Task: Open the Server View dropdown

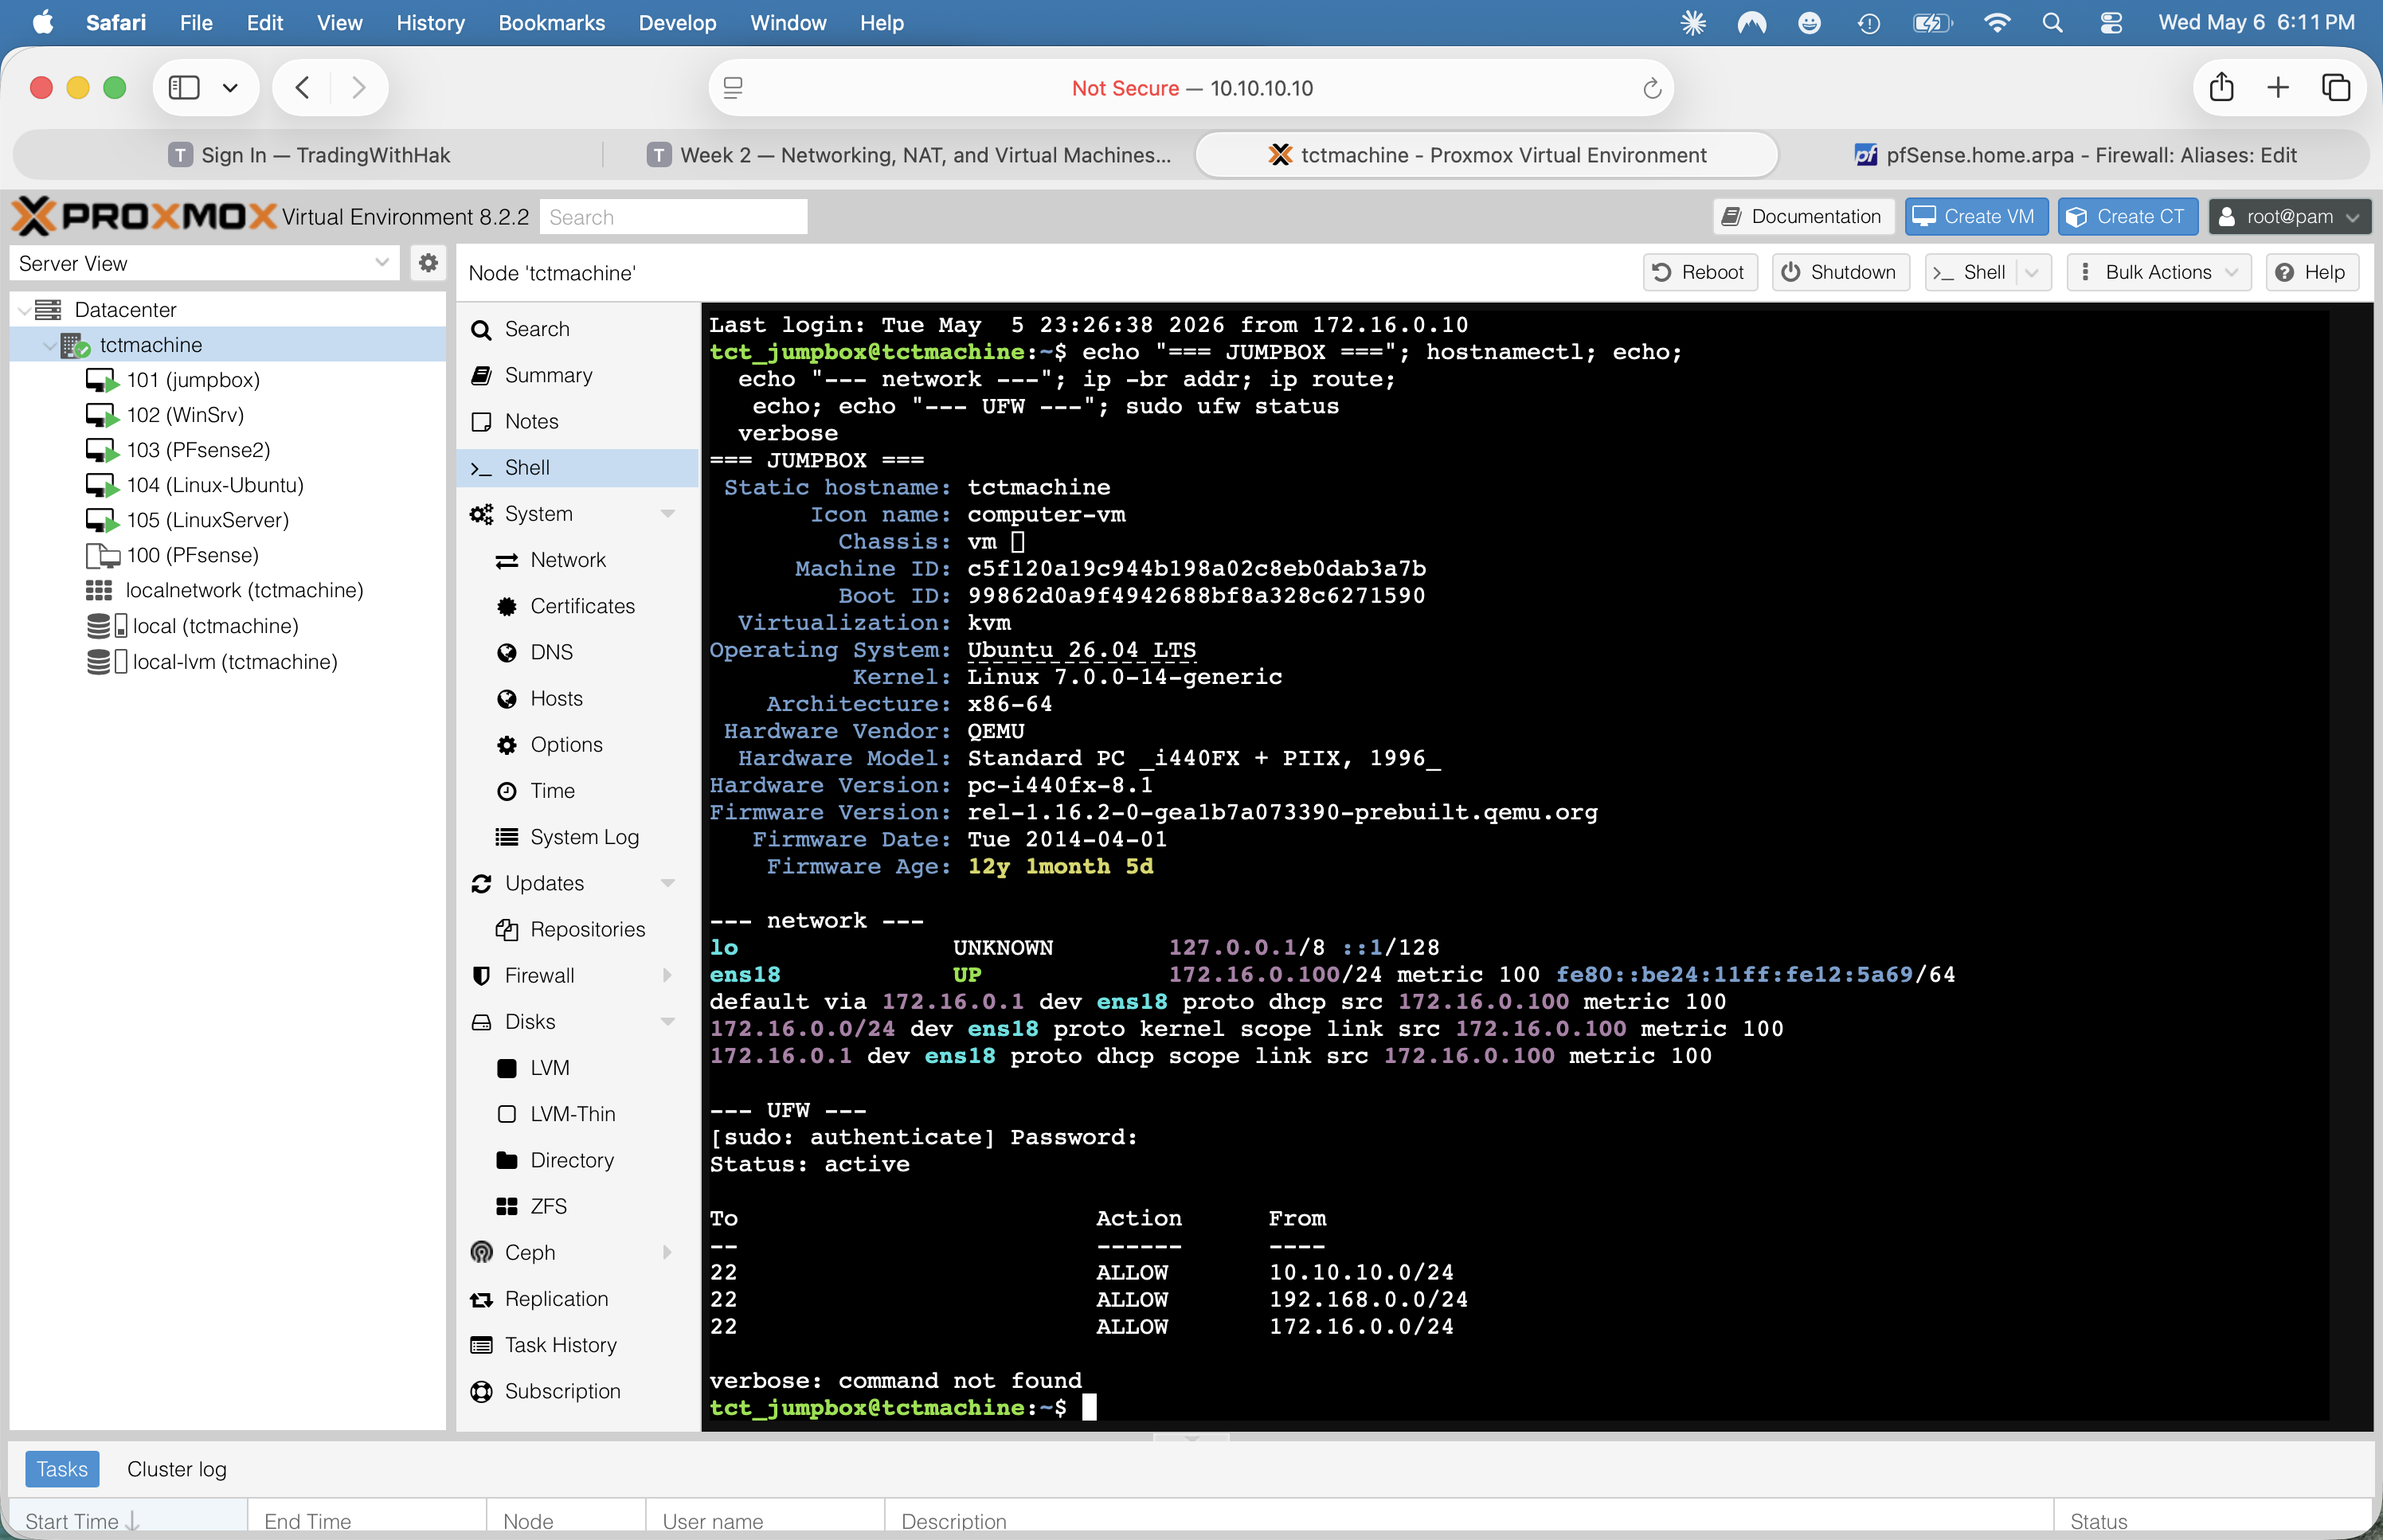Action: tap(204, 263)
